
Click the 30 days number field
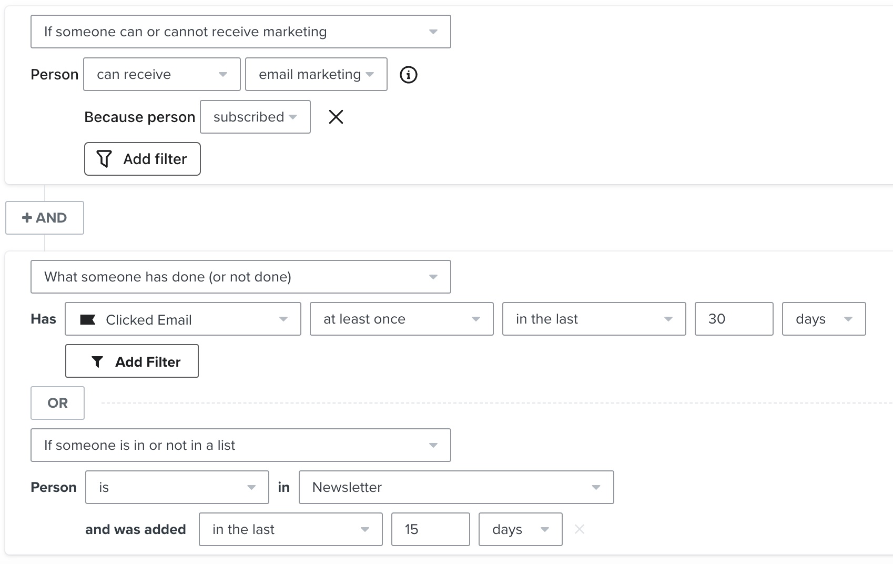pos(733,319)
